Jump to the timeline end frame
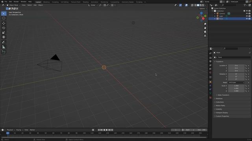Viewport: 252px width, 141px height. pos(112,130)
